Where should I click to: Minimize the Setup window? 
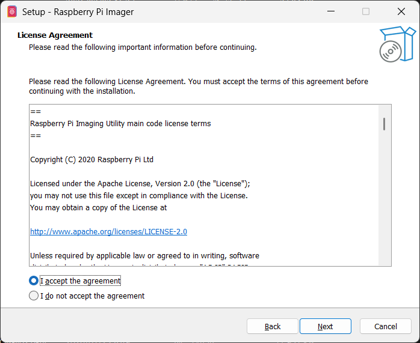(330, 11)
